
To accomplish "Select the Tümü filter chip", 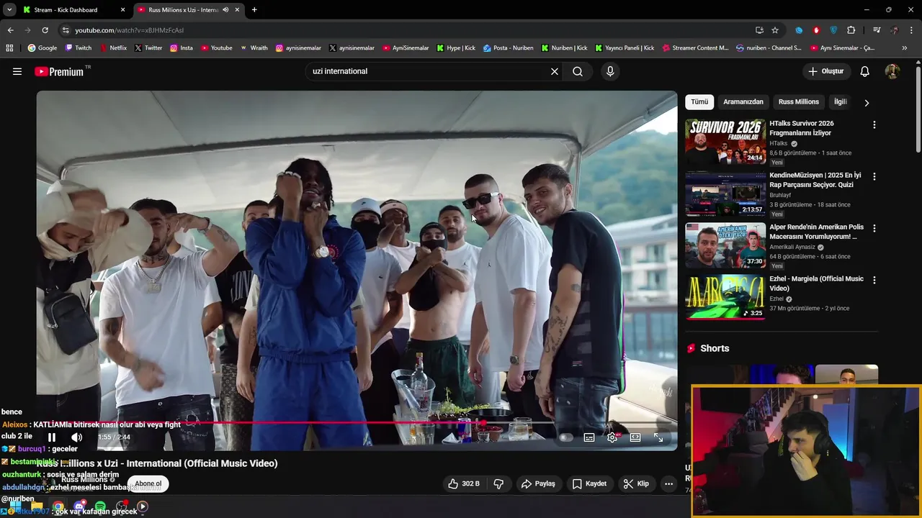I will point(699,102).
